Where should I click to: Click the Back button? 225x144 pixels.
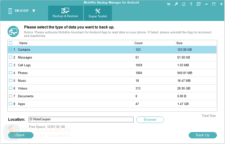(21, 135)
